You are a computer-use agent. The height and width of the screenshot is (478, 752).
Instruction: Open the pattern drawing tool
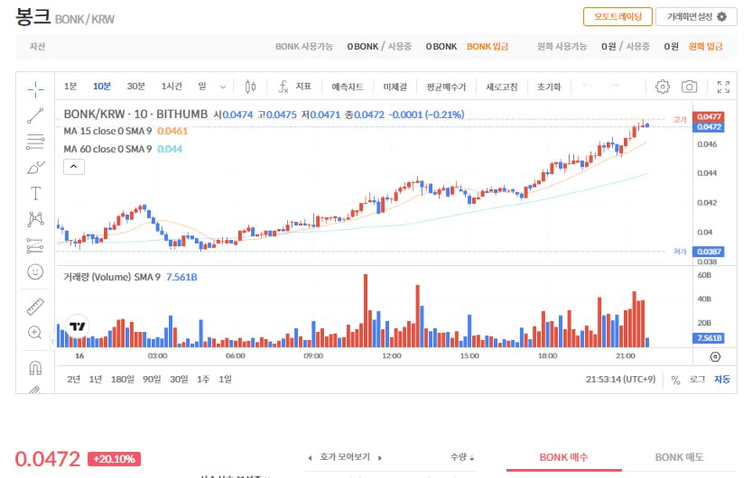click(x=35, y=219)
